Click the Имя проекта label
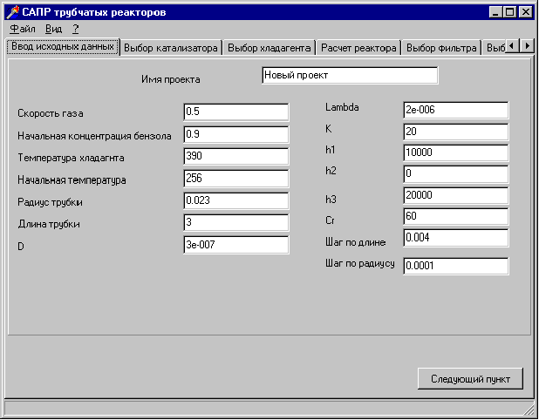This screenshot has width=539, height=420. [x=171, y=79]
